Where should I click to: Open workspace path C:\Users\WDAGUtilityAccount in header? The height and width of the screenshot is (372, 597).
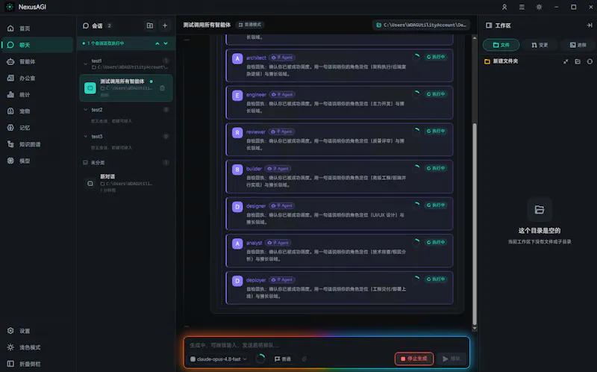coord(421,25)
